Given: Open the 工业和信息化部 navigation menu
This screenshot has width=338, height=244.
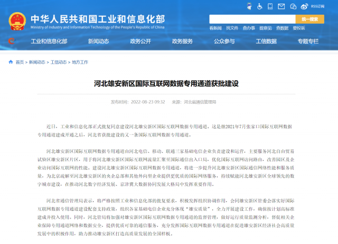Looking at the screenshot, I should click(x=49, y=41).
